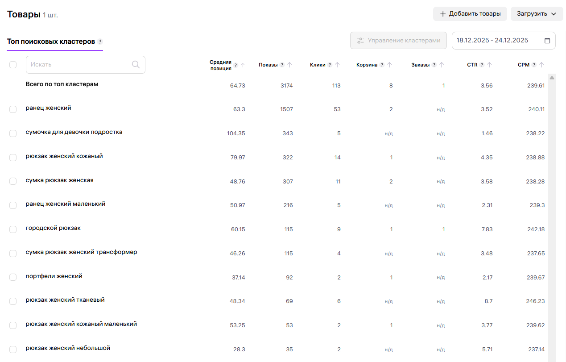
Task: Click help icon next to Топ поисковых кластеров
Action: (100, 42)
